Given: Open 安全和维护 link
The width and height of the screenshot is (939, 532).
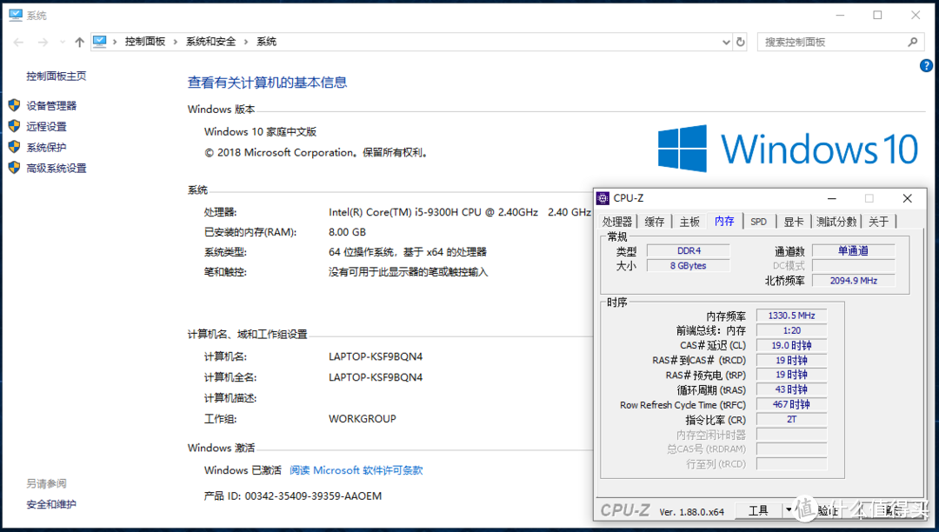Looking at the screenshot, I should (51, 504).
